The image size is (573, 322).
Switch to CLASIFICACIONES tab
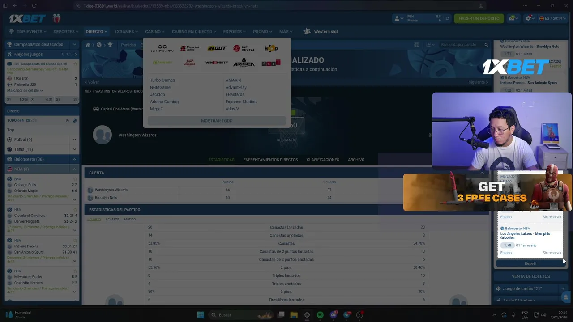(x=323, y=160)
